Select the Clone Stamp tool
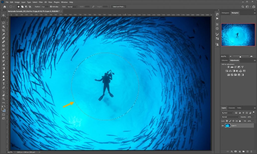Image resolution: width=257 pixels, height=154 pixels. 4,57
